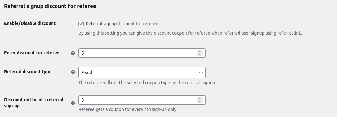Increase referee discount value with up arrow
Screen dimensions: 337x117
(200, 52)
